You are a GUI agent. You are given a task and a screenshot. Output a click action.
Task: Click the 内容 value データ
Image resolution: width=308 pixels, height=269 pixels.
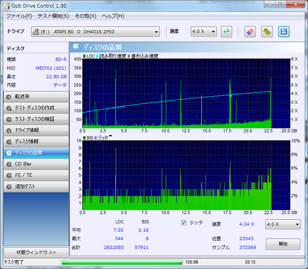[x=60, y=85]
